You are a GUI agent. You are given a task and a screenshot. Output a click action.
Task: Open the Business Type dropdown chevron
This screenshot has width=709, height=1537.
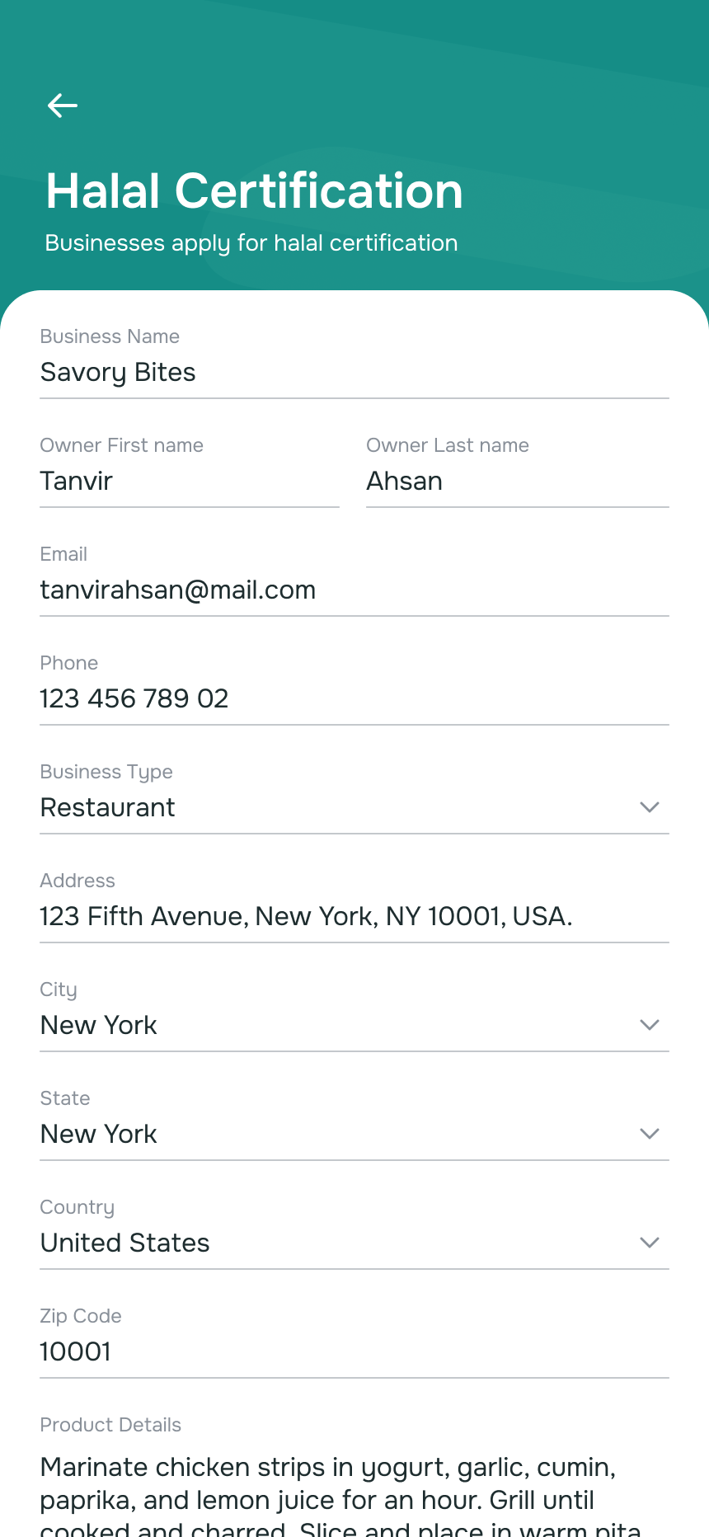650,807
